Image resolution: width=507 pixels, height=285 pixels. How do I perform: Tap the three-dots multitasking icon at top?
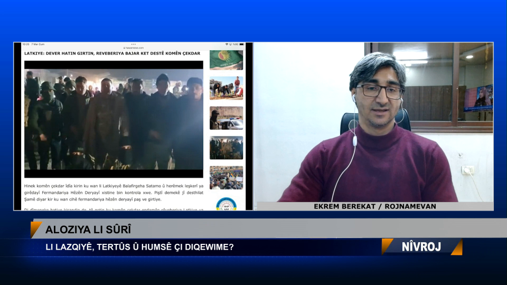click(133, 44)
